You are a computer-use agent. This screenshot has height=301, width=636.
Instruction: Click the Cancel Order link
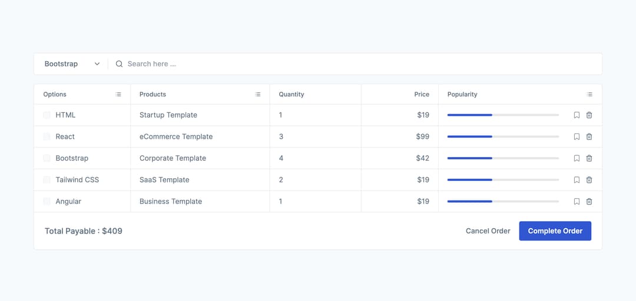488,231
